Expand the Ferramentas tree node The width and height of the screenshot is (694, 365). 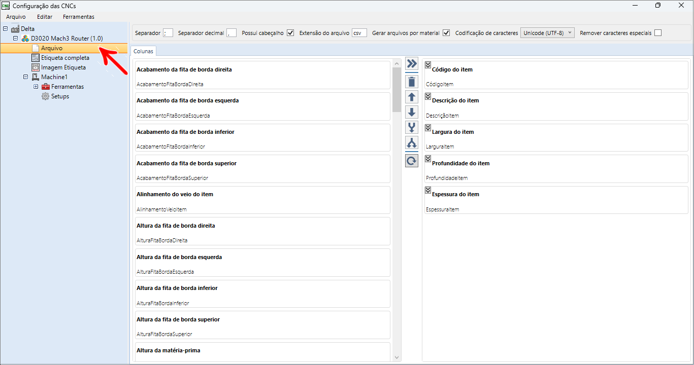36,87
